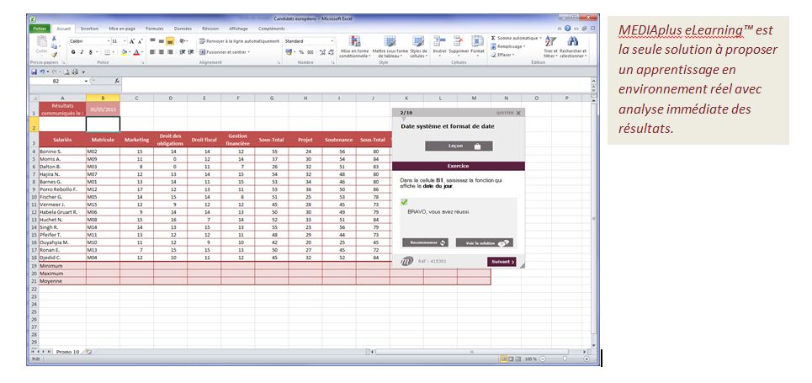Center text horizontally in the Alignement group
This screenshot has height=383, width=812.
point(161,52)
